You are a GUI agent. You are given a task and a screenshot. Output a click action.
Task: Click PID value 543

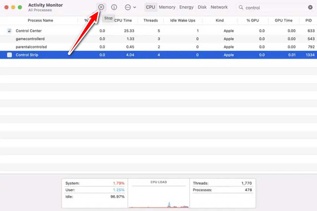click(x=311, y=39)
